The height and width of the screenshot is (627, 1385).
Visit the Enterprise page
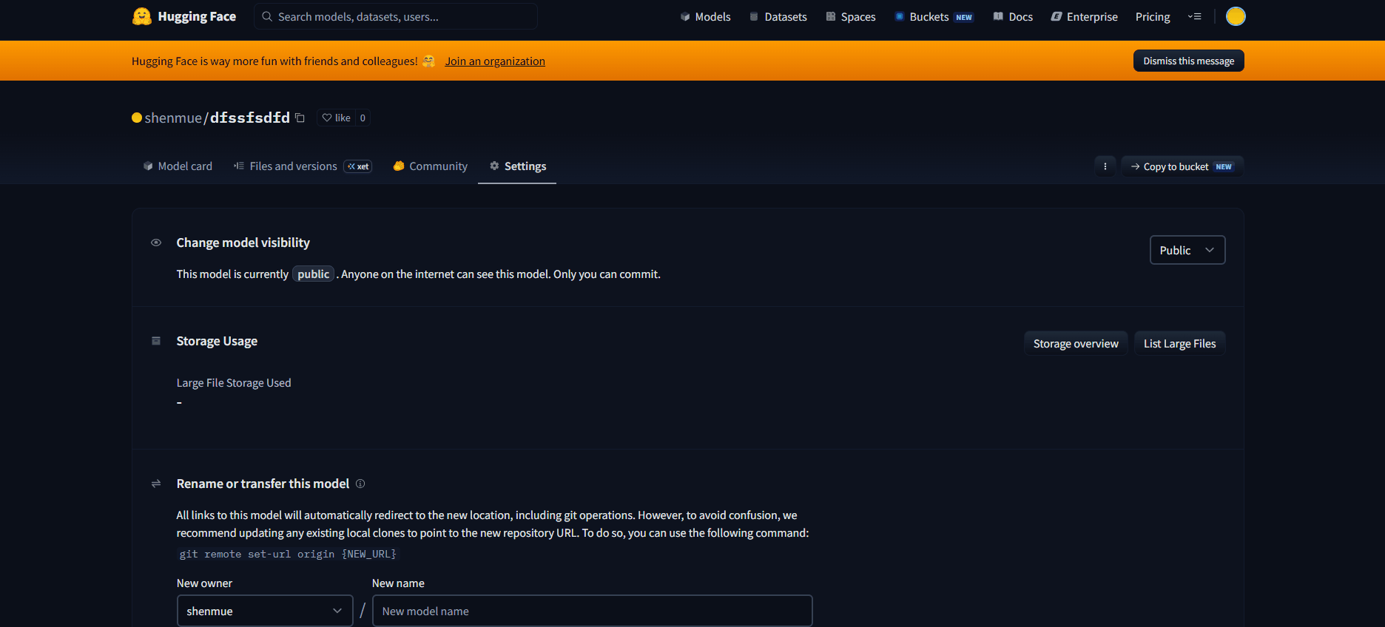click(x=1084, y=16)
